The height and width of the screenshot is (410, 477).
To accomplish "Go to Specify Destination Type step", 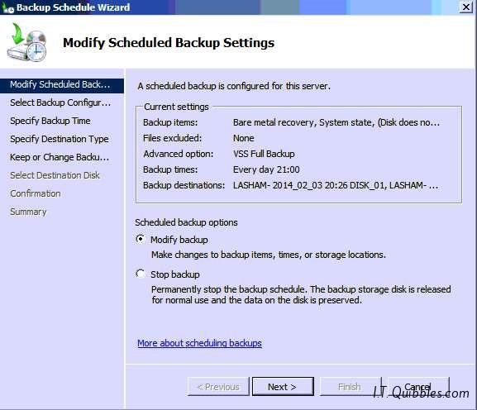I will 60,139.
